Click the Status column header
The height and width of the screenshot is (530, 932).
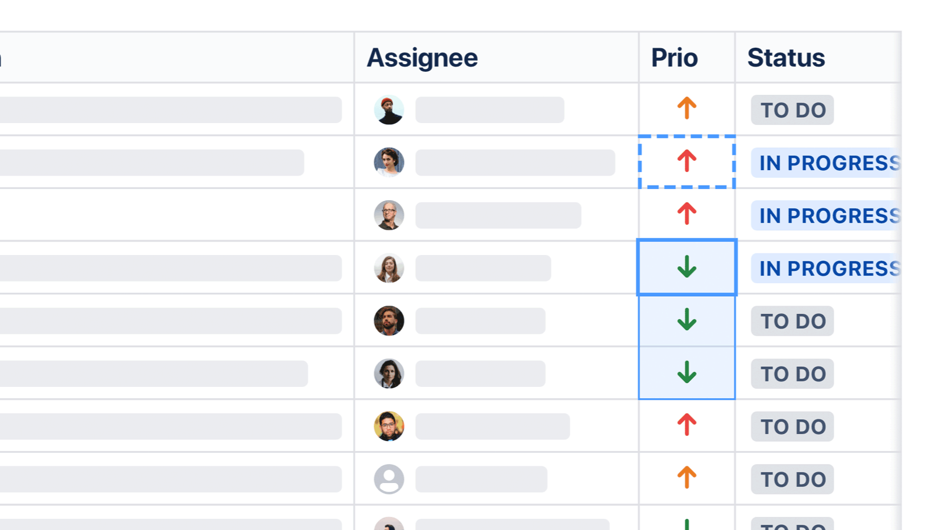(x=786, y=58)
